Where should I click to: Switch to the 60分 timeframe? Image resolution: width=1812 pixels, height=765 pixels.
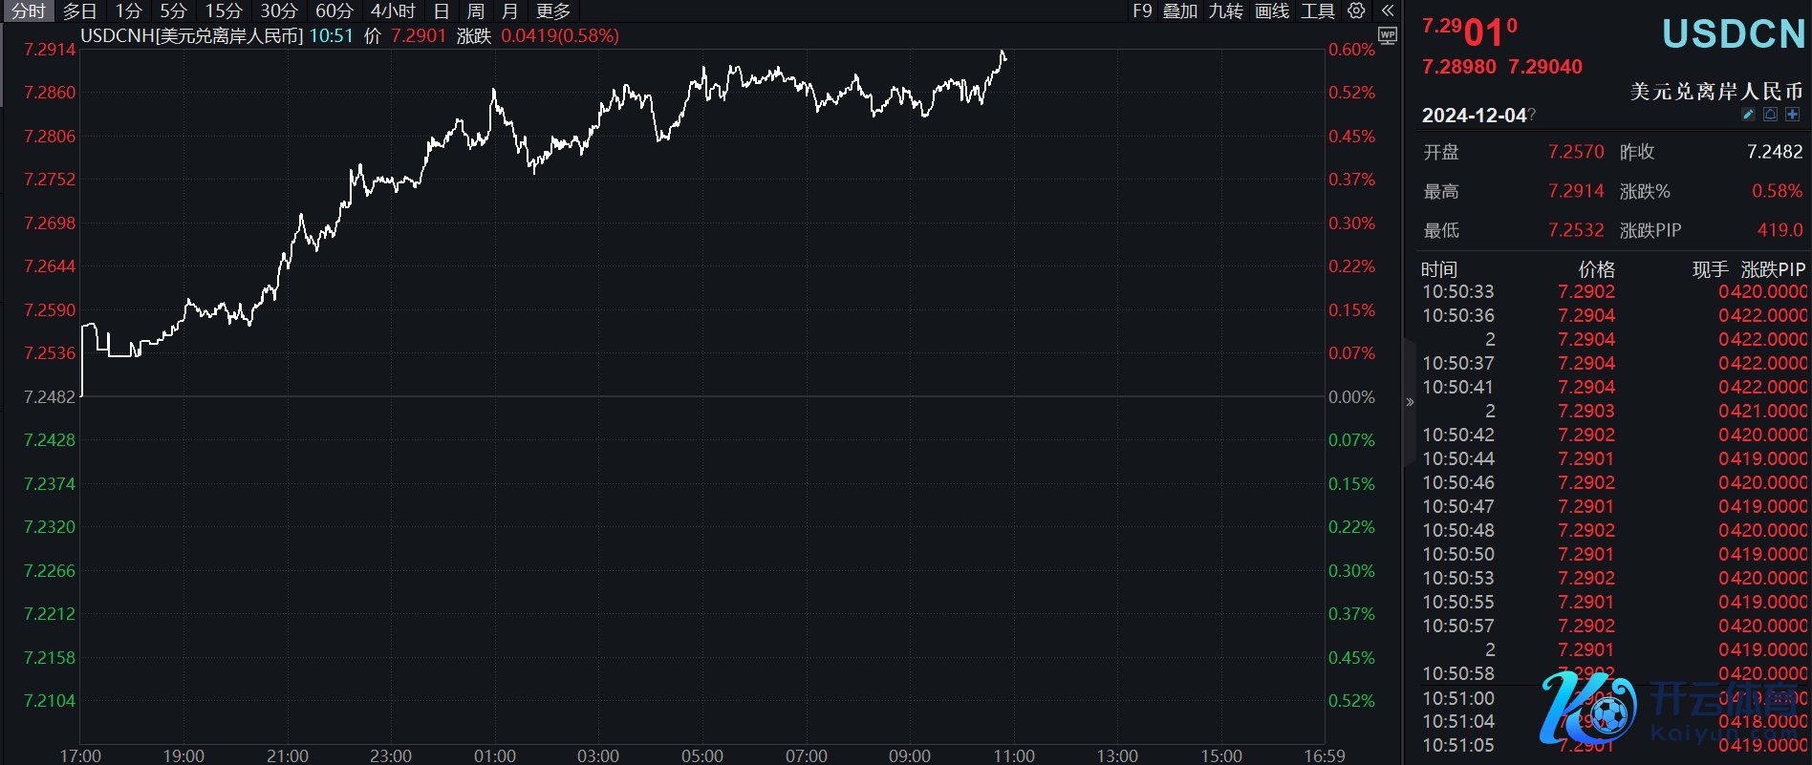click(x=334, y=11)
